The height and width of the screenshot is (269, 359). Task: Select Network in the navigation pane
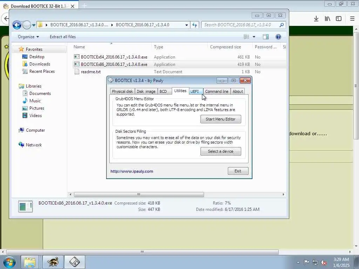pos(34,145)
